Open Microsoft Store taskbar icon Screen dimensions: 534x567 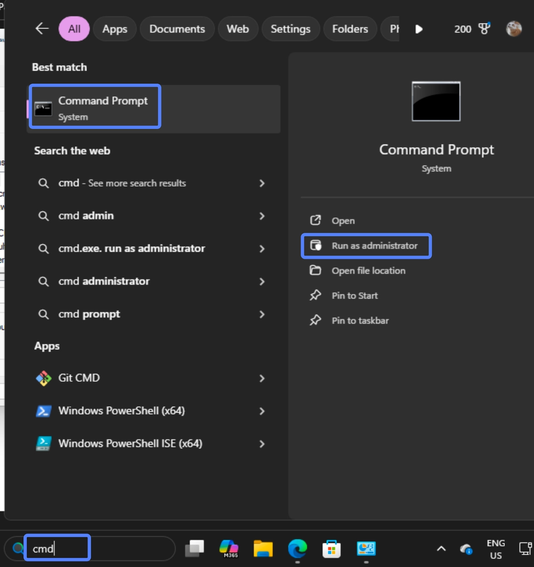pyautogui.click(x=332, y=549)
